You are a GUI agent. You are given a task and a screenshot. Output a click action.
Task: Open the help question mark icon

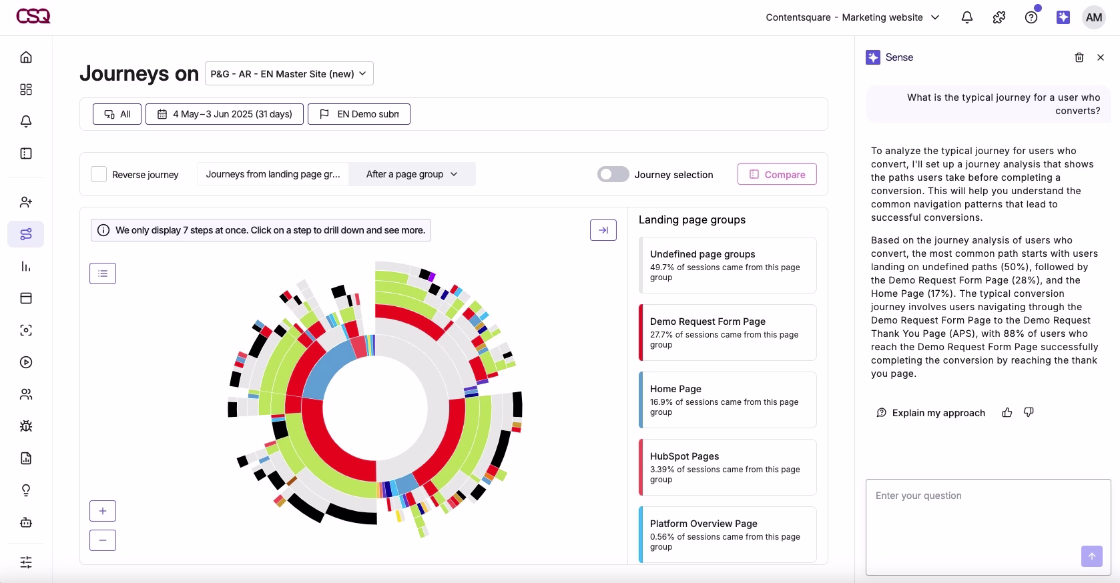(1031, 18)
